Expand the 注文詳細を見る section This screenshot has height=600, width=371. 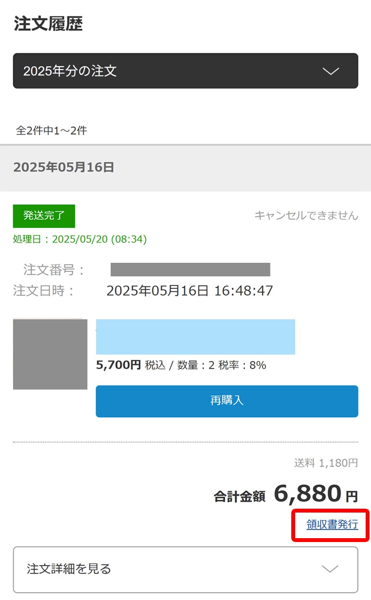185,569
